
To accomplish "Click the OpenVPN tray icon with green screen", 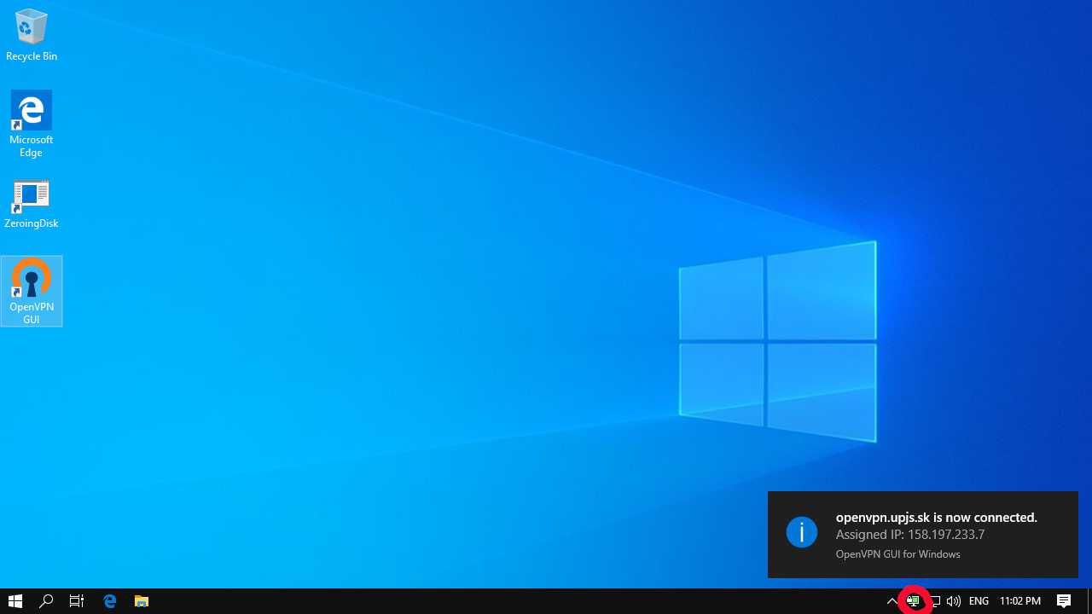I will click(913, 601).
